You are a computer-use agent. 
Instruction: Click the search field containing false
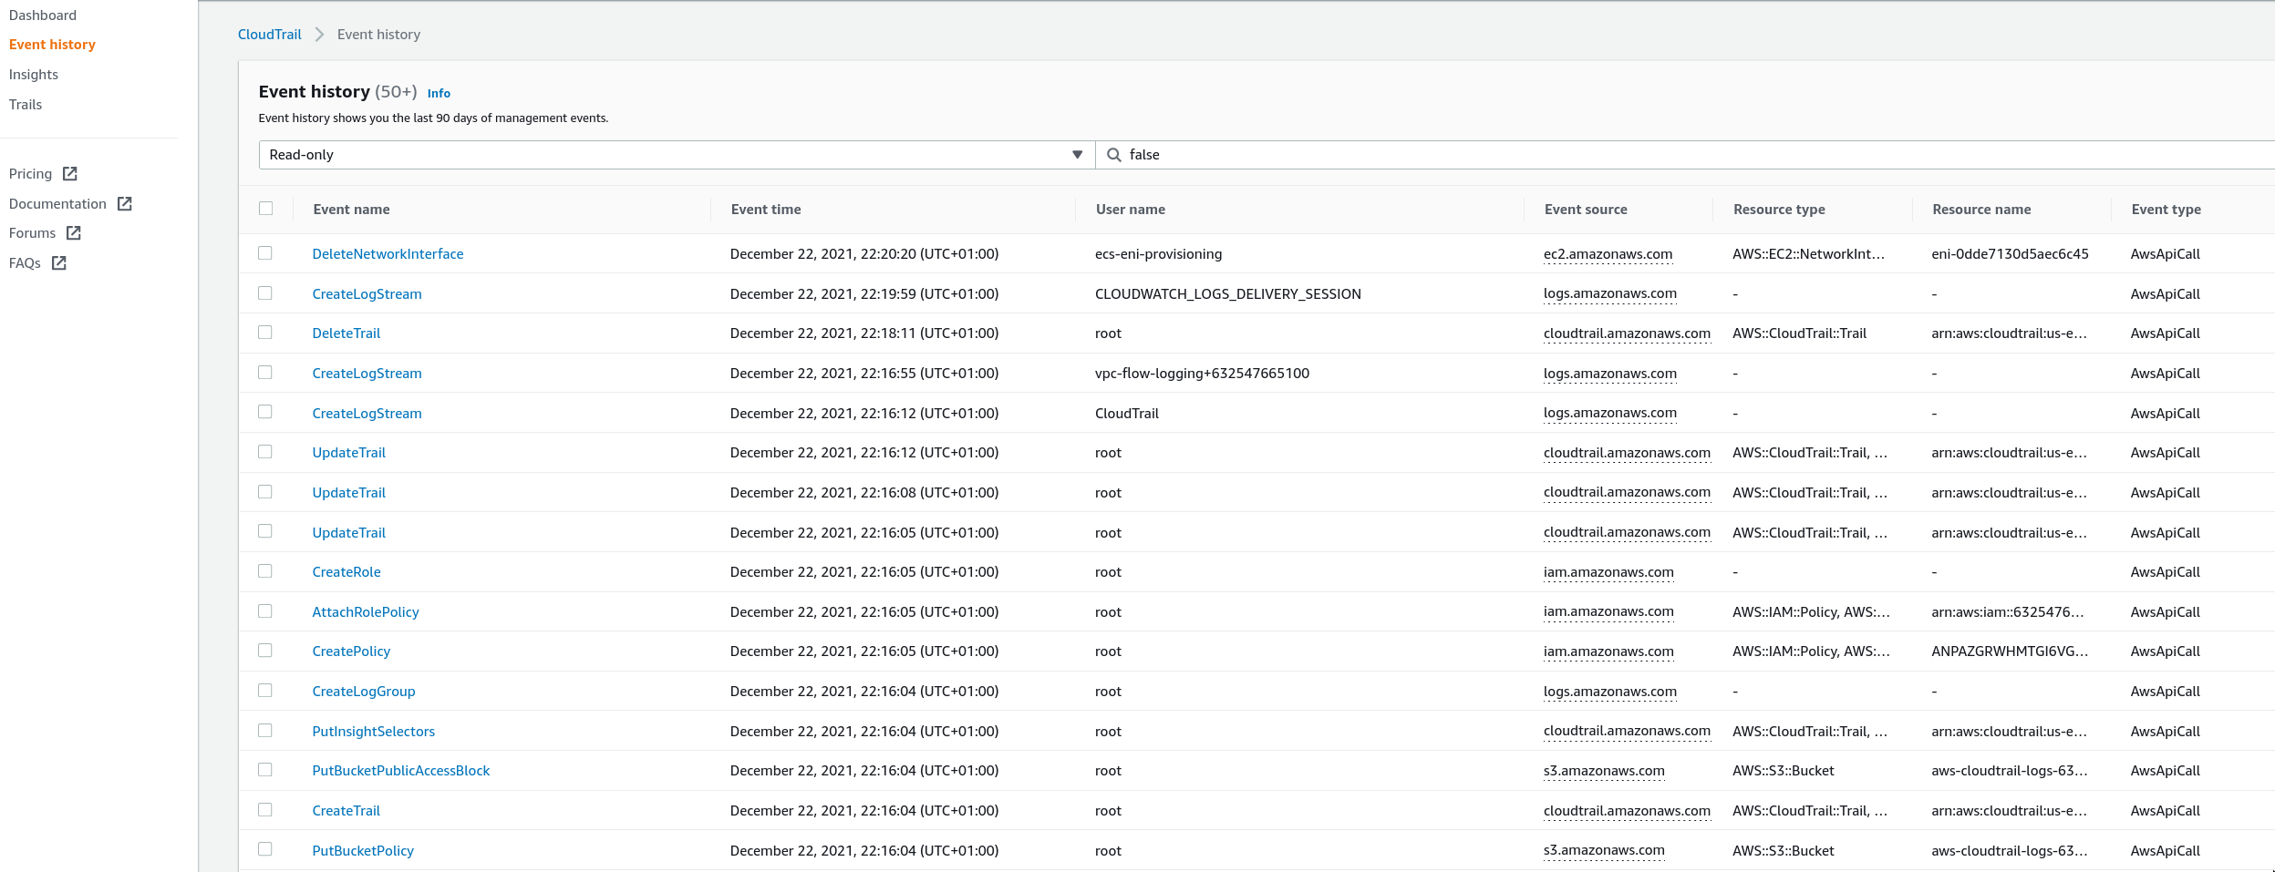coord(1687,155)
